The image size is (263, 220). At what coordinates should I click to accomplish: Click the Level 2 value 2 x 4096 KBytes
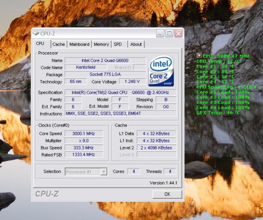(x=156, y=148)
